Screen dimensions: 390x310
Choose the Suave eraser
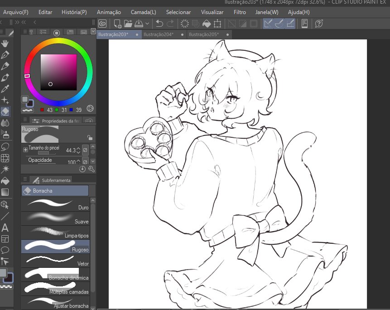click(x=55, y=219)
